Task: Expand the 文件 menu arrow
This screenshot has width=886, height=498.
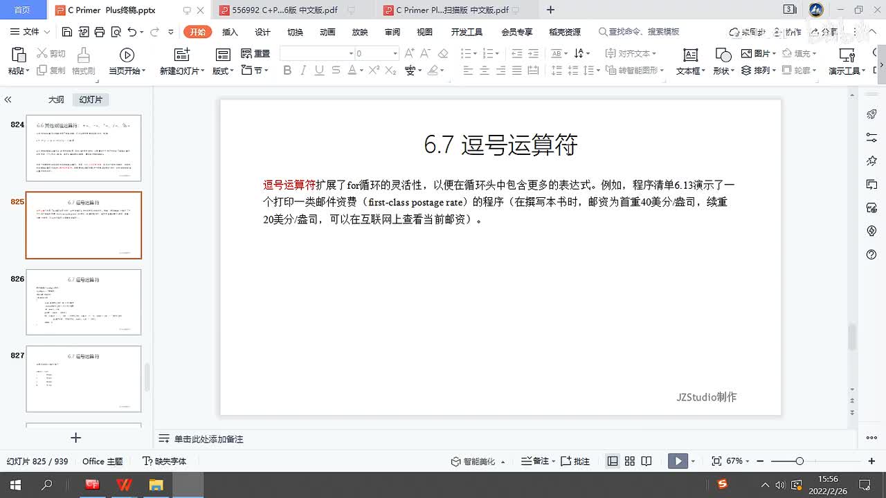Action: point(46,32)
